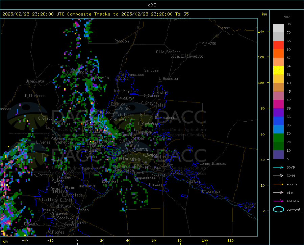Click the royal blue 36 dBZ swatch
The width and height of the screenshot is (304, 245).
tap(278, 121)
